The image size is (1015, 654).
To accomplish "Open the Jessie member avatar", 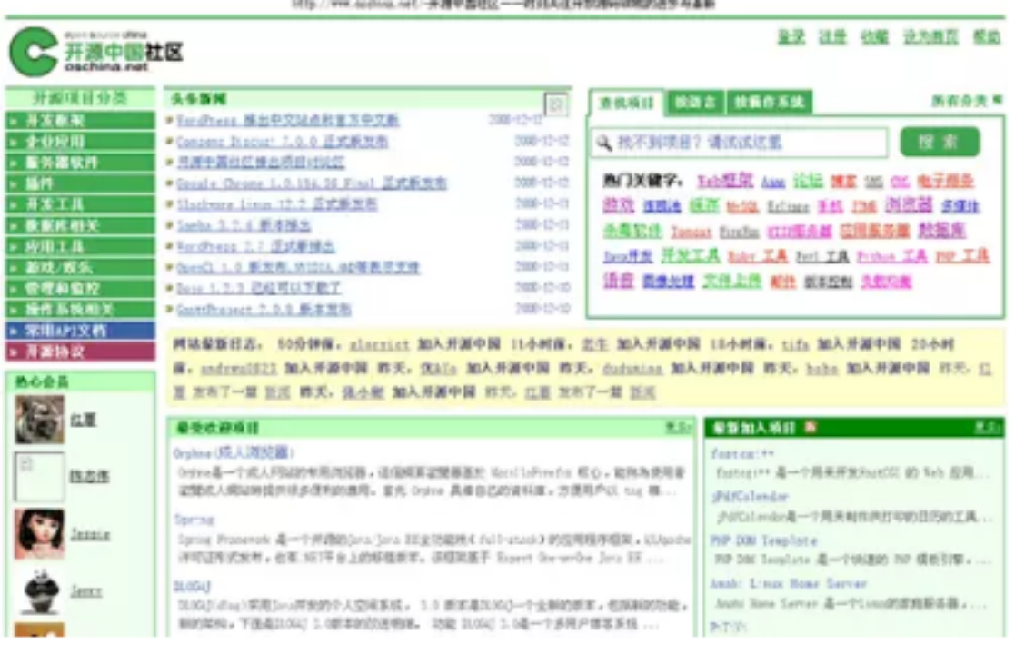I will pos(39,534).
